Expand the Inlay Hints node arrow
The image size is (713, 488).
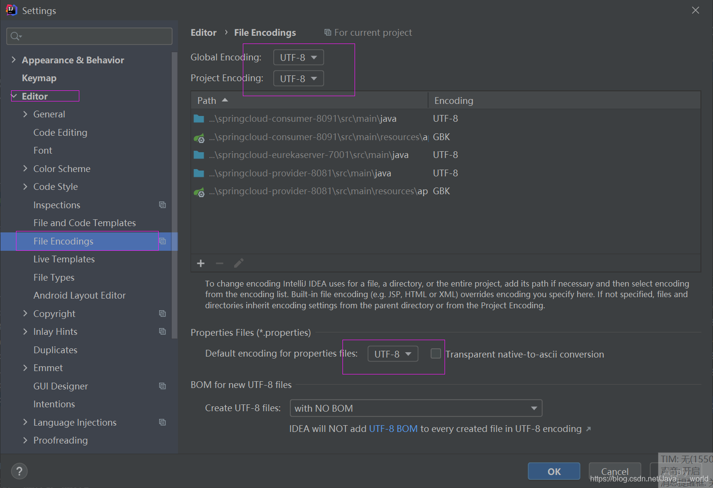(x=25, y=331)
